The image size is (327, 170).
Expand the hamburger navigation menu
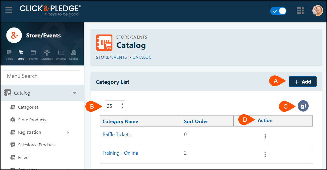(9, 10)
